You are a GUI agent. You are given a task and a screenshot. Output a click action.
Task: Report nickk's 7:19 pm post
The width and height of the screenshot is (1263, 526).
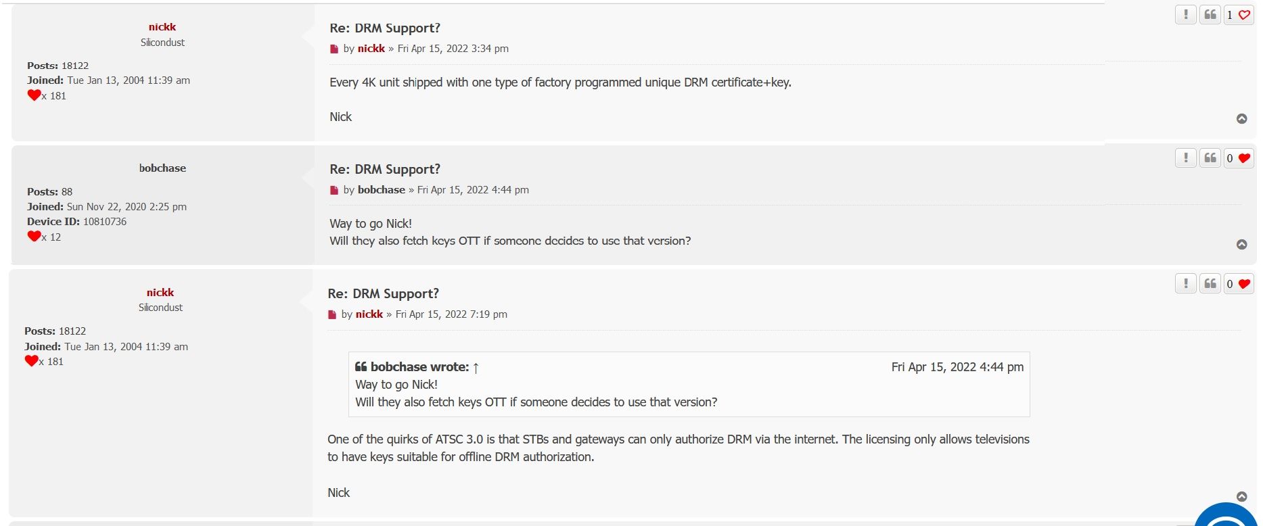[1185, 283]
